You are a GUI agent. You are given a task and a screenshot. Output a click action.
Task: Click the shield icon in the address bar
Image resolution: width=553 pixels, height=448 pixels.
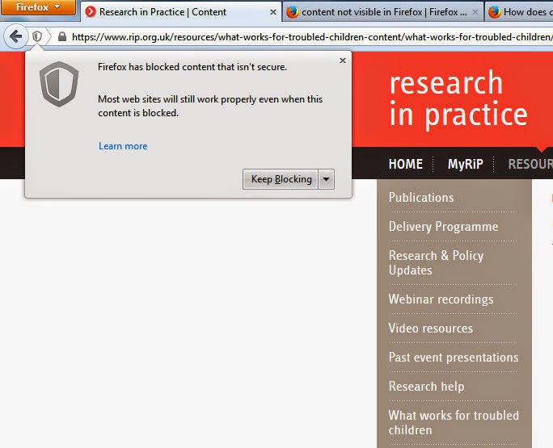tap(37, 36)
